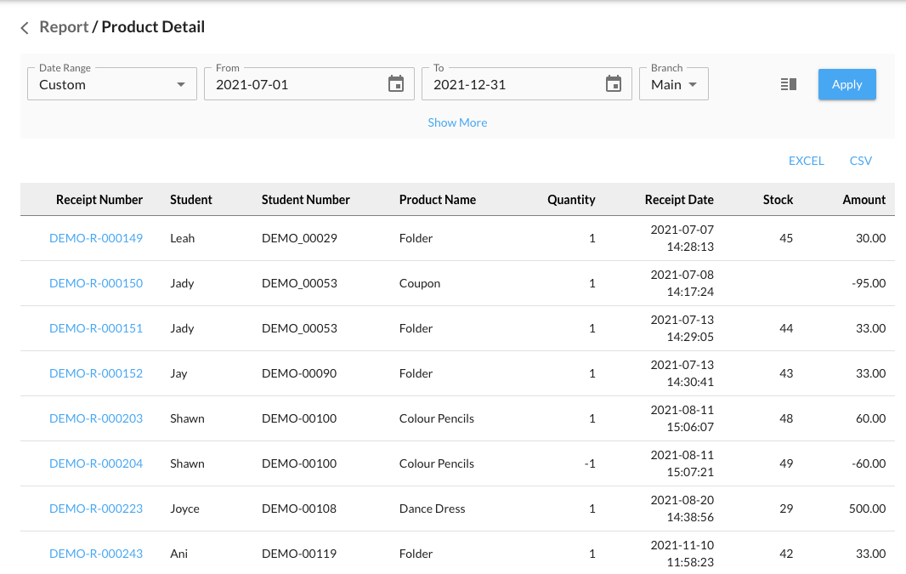Go back using the left chevron arrow
Screen dimensions: 906x574
click(25, 28)
